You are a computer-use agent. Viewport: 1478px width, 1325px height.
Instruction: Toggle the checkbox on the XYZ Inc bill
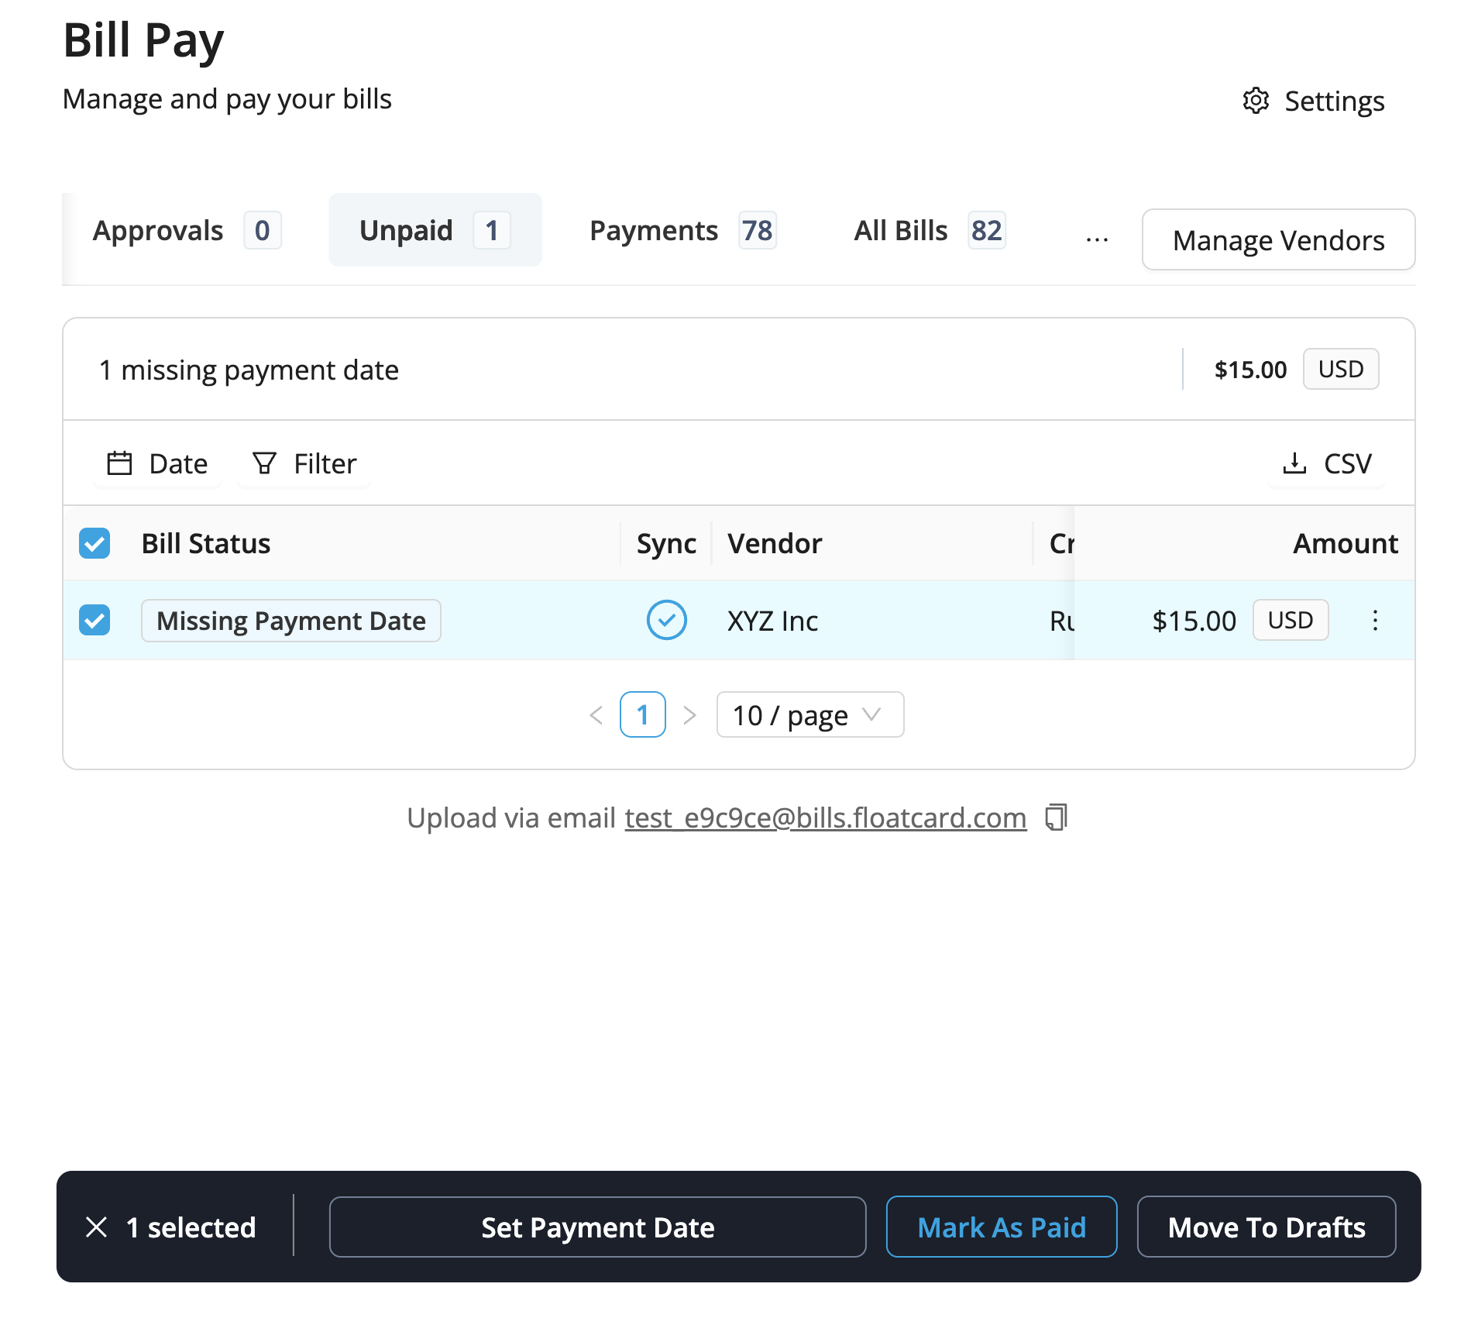click(94, 620)
